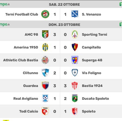Click the Ducato Spoleto green badge
The height and width of the screenshot is (121, 122).
[75, 98]
